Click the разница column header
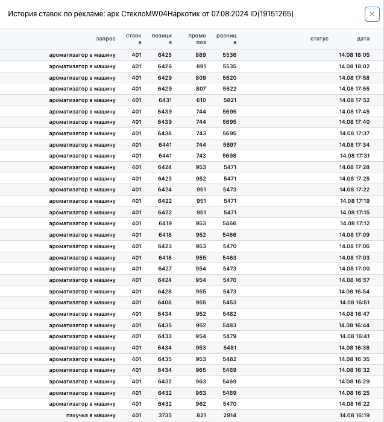This screenshot has height=422, width=384. [x=226, y=39]
